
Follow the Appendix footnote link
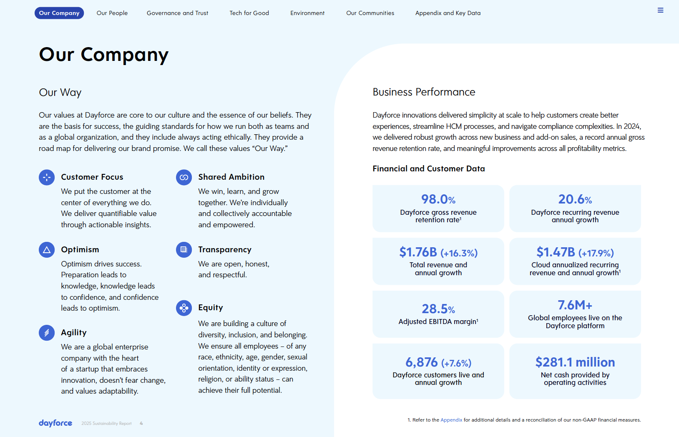[451, 420]
